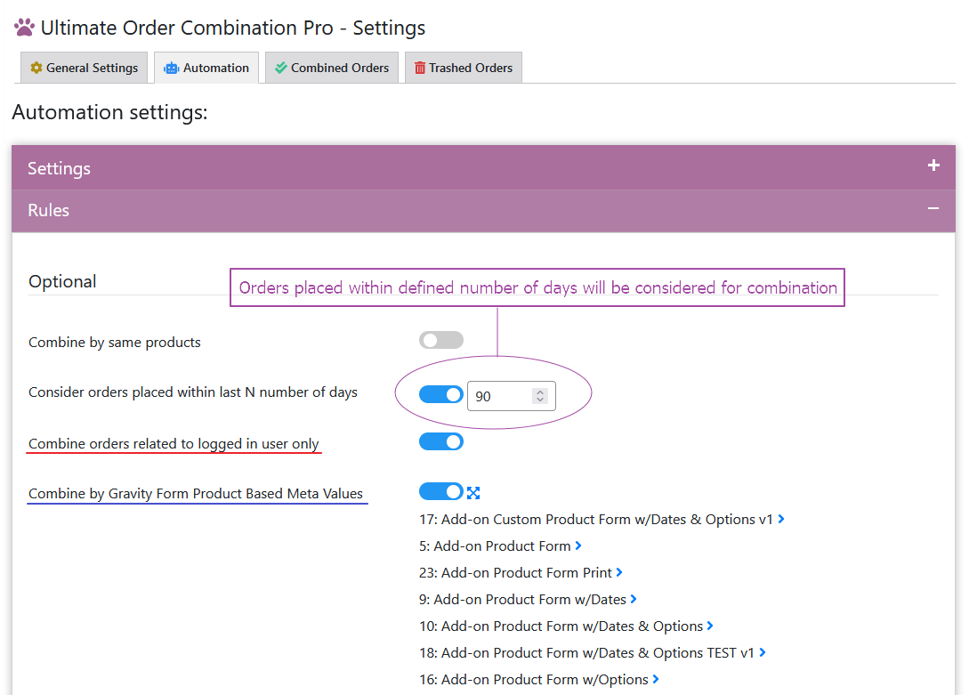
Task: Expand 9: Add-on Product Form w/Dates chevron
Action: click(x=633, y=599)
